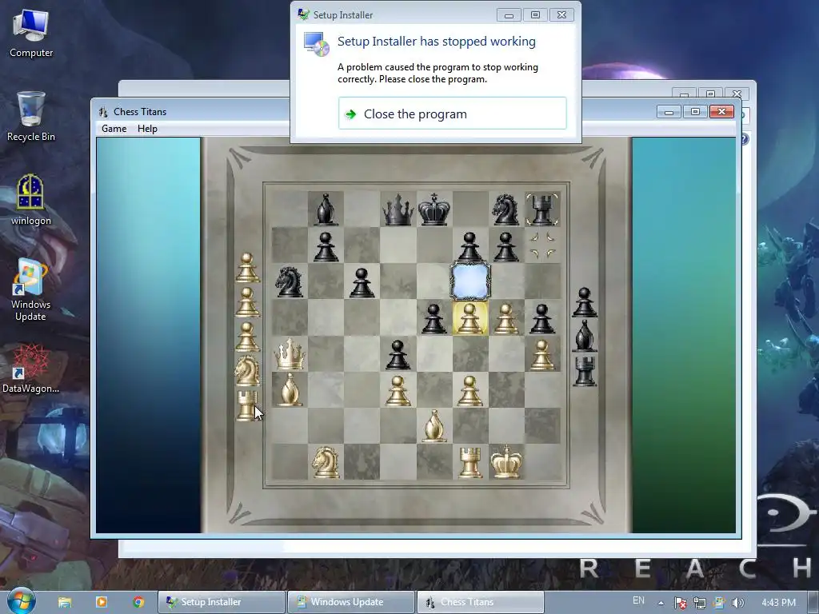Screen dimensions: 819x614
Task: Open the Computer desktop icon
Action: [31, 34]
